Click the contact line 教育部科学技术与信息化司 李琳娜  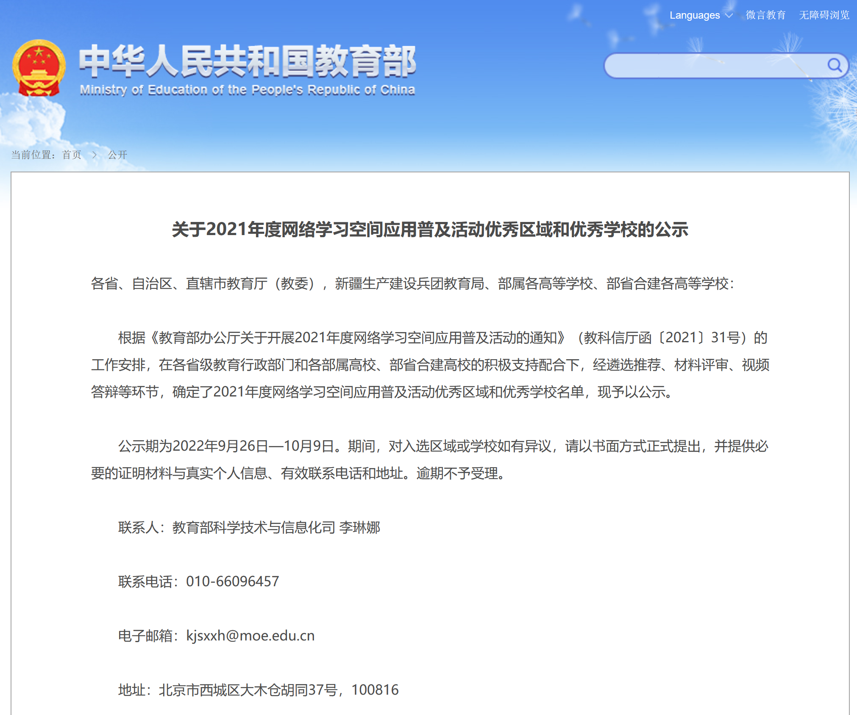(276, 527)
